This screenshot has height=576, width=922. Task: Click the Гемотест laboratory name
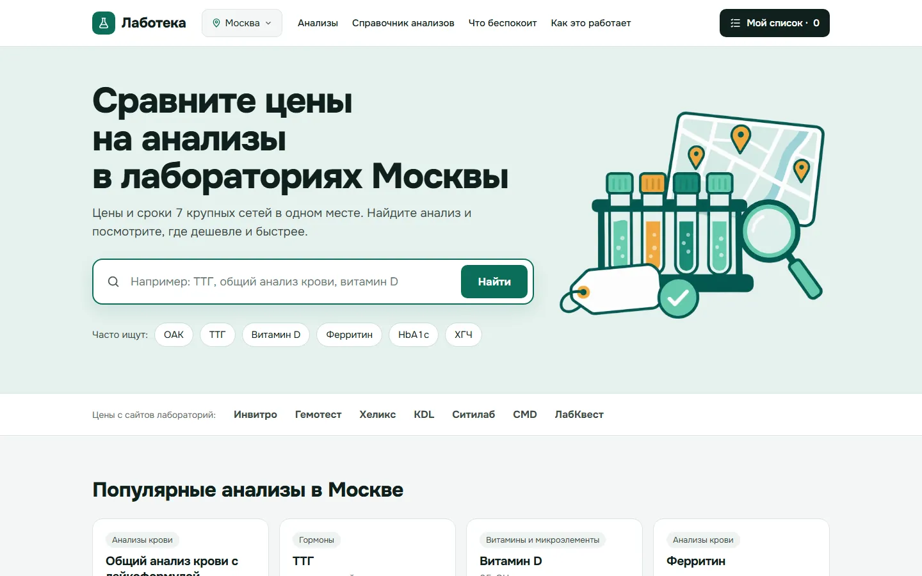point(318,415)
